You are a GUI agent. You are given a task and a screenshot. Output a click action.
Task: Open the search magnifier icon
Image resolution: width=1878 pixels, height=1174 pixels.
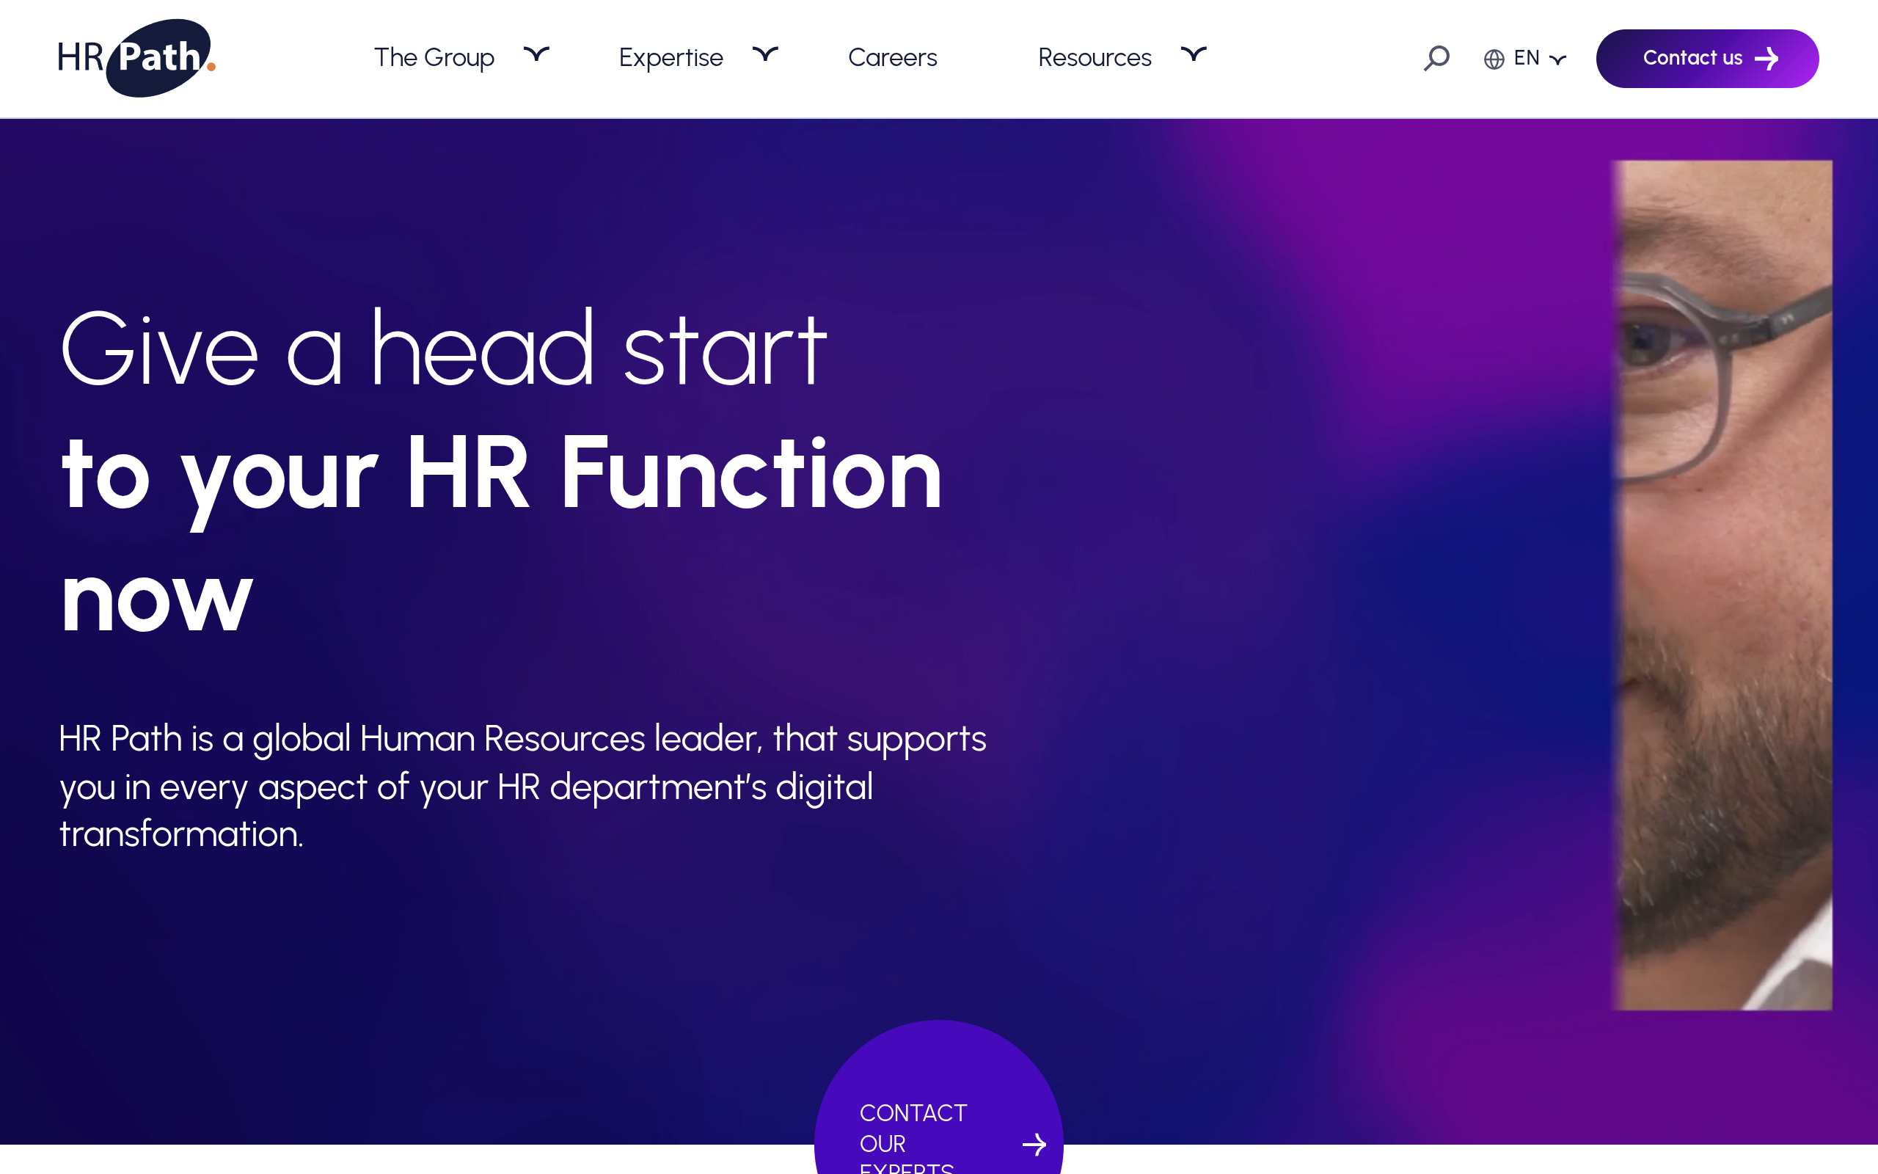pos(1436,58)
